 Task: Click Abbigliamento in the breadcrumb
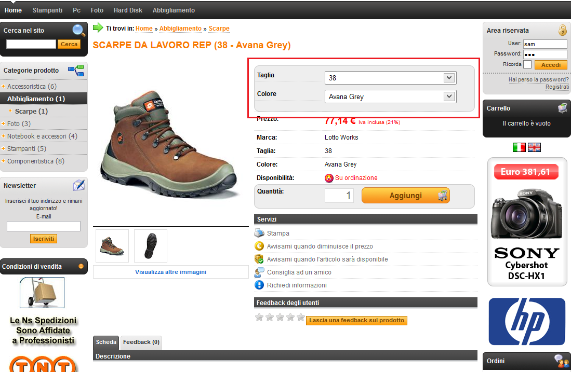click(x=180, y=29)
